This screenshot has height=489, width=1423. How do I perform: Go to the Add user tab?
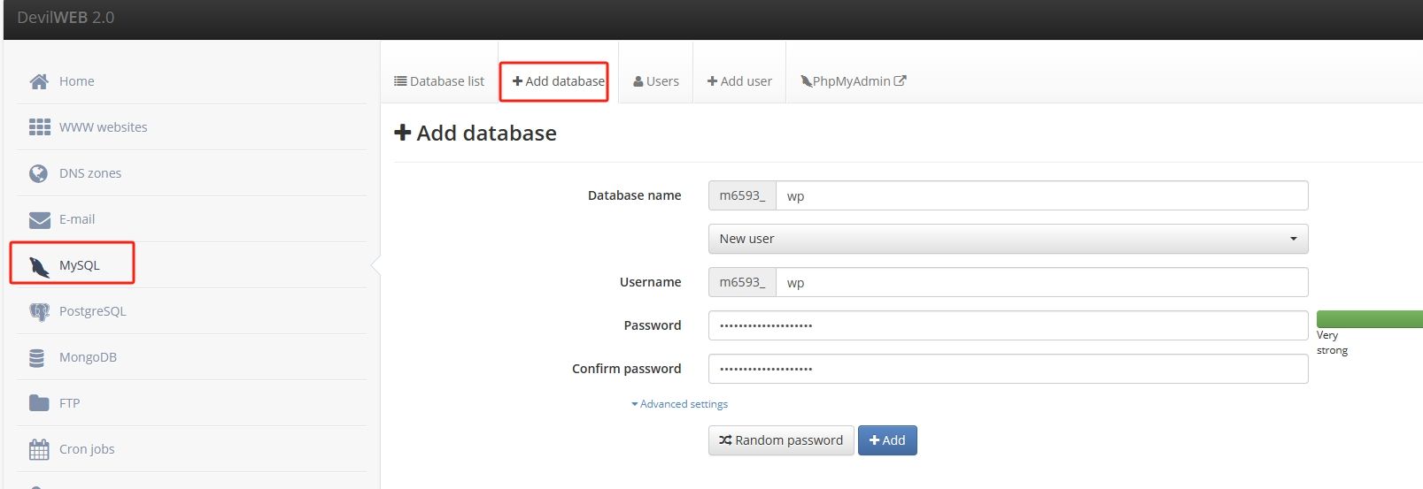[739, 81]
